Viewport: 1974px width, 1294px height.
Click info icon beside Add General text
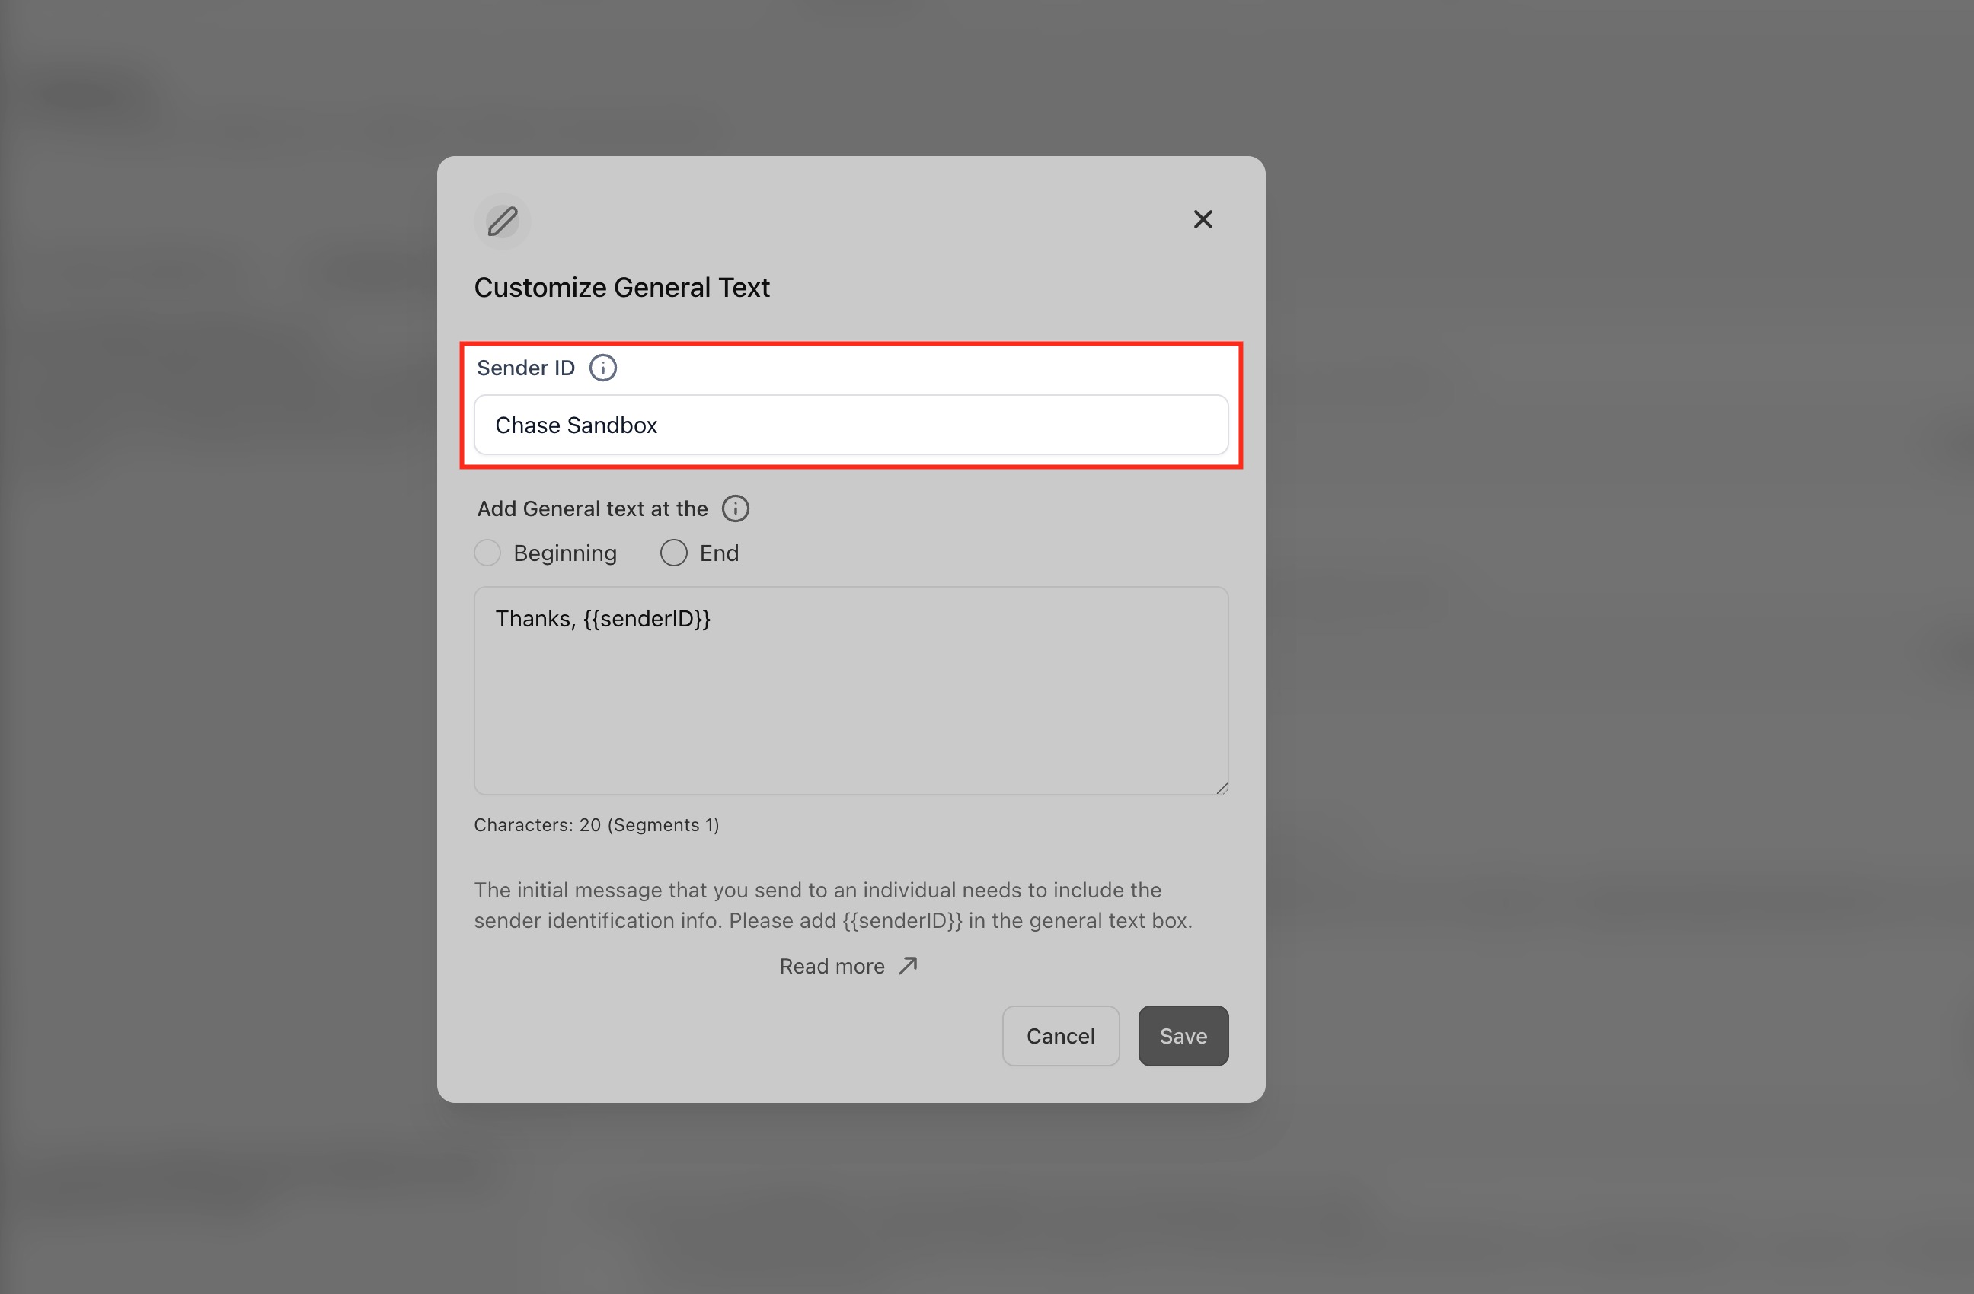pyautogui.click(x=735, y=509)
